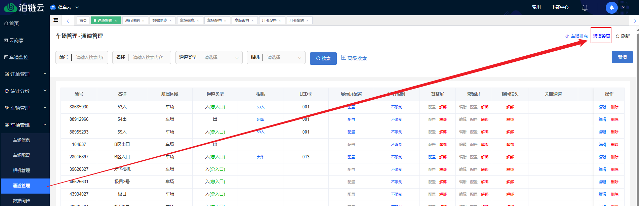Close the 高级设置 tab
The image size is (639, 206).
point(253,21)
